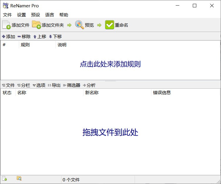Click the green checkmark 重命名 icon
Screen dimensions: 221x184
pyautogui.click(x=110, y=25)
